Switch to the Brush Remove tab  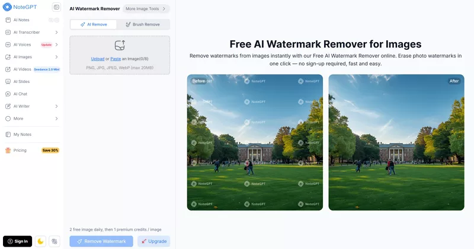coord(143,24)
